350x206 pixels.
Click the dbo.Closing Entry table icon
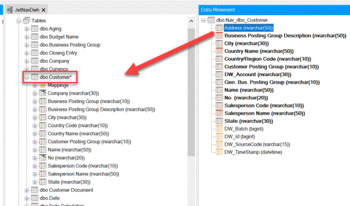point(34,53)
